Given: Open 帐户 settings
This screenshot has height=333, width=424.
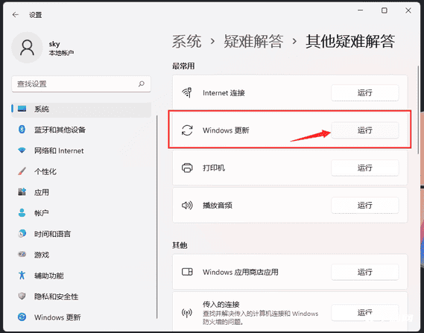Looking at the screenshot, I should tap(81, 213).
